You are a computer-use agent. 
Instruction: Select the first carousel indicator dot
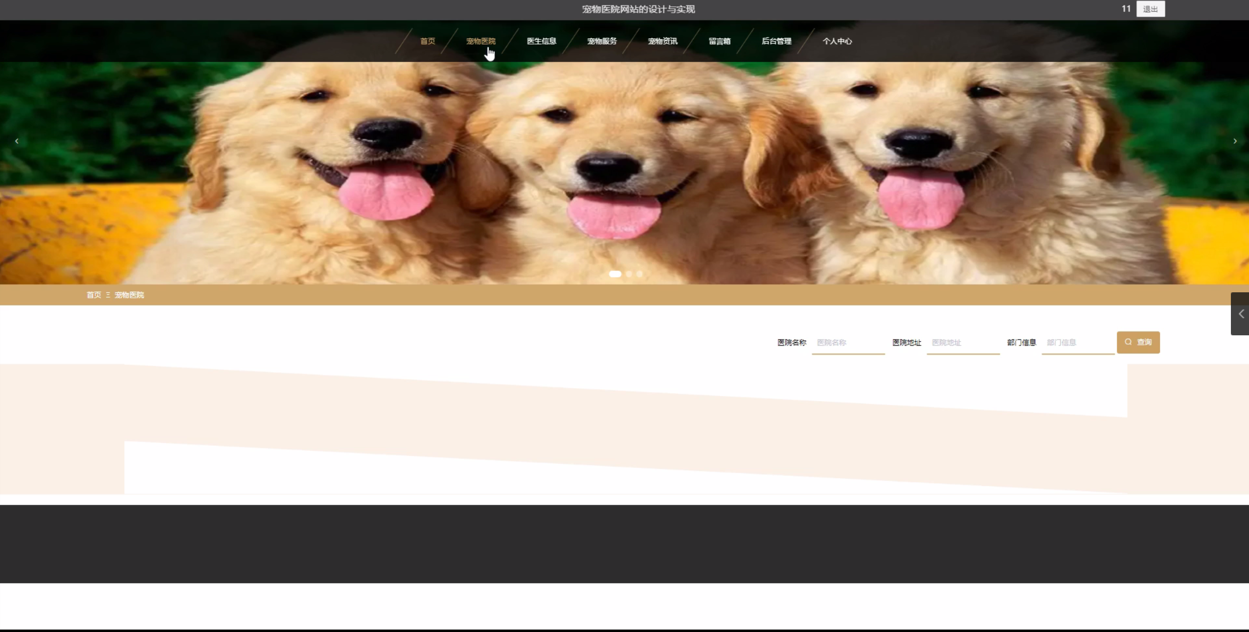point(615,274)
